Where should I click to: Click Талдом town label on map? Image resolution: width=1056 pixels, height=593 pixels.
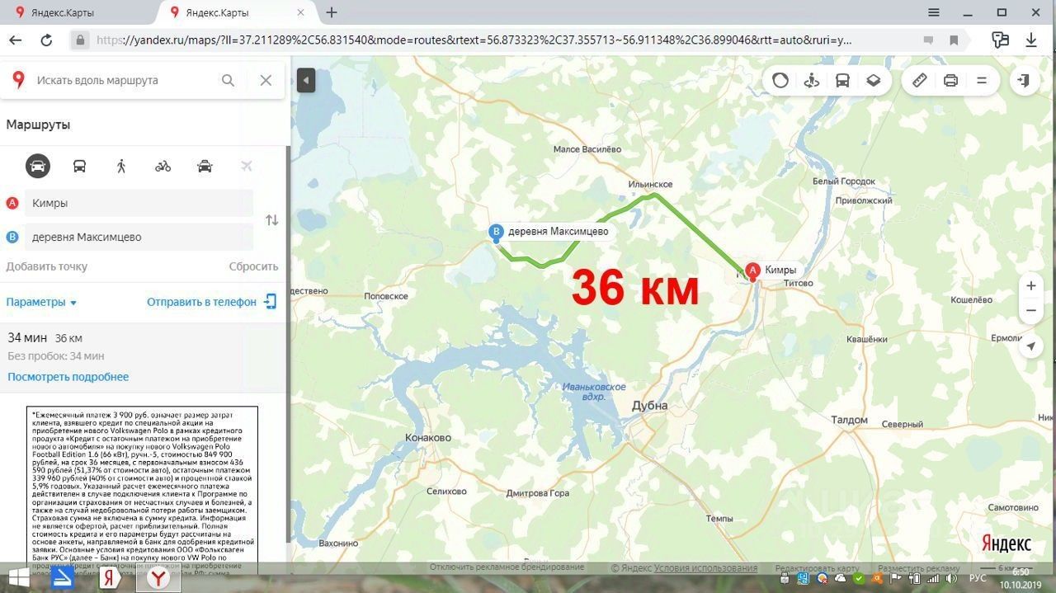(x=849, y=420)
